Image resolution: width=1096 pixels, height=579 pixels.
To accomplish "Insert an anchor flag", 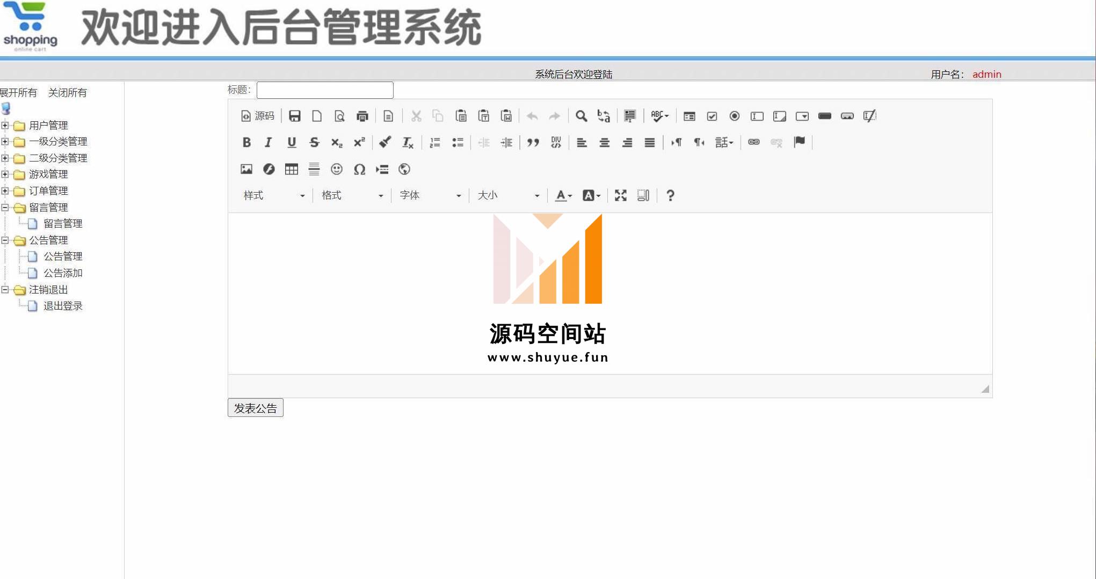I will 800,142.
